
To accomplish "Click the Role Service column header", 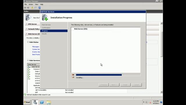I will coord(34,64).
